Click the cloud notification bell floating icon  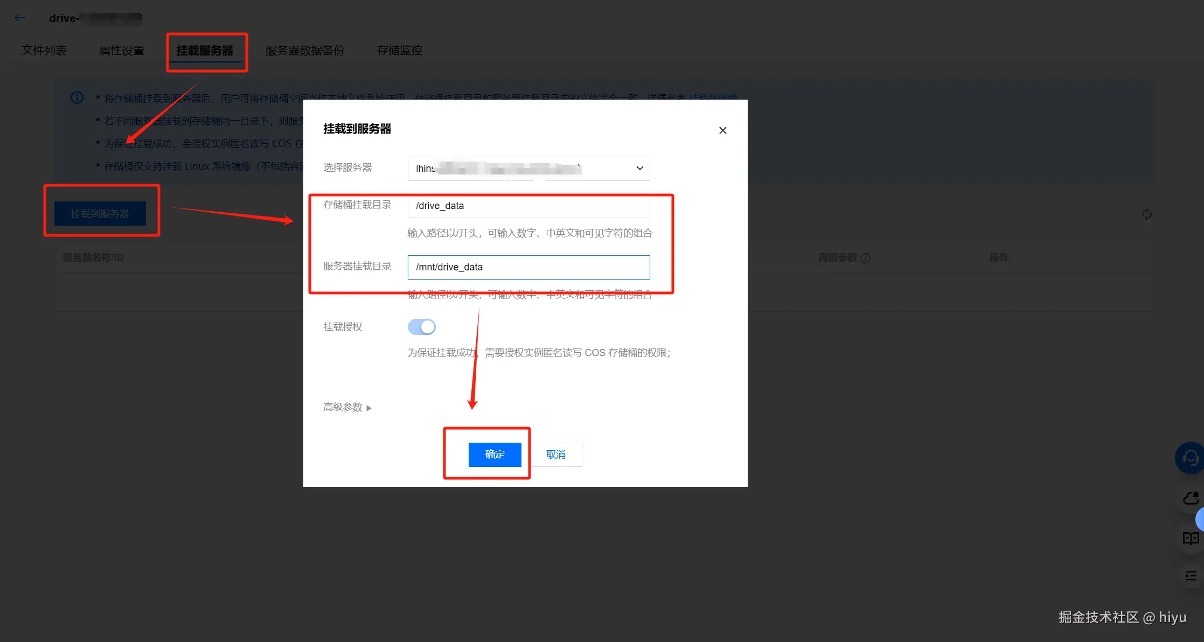(1191, 498)
